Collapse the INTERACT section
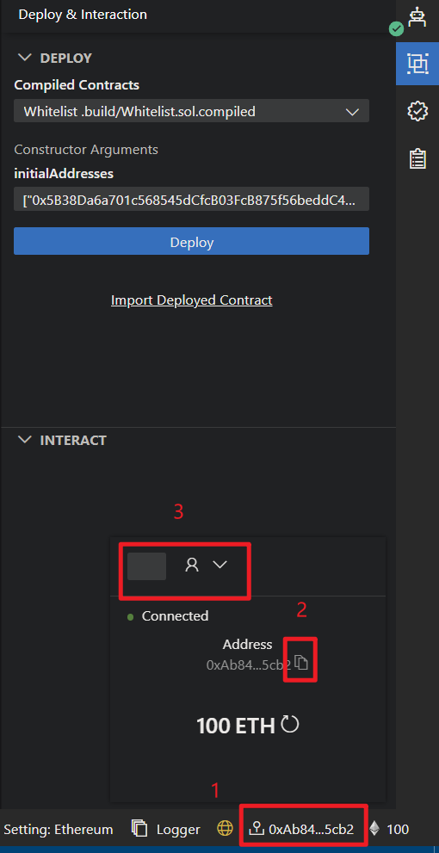Viewport: 439px width, 853px height. tap(25, 440)
